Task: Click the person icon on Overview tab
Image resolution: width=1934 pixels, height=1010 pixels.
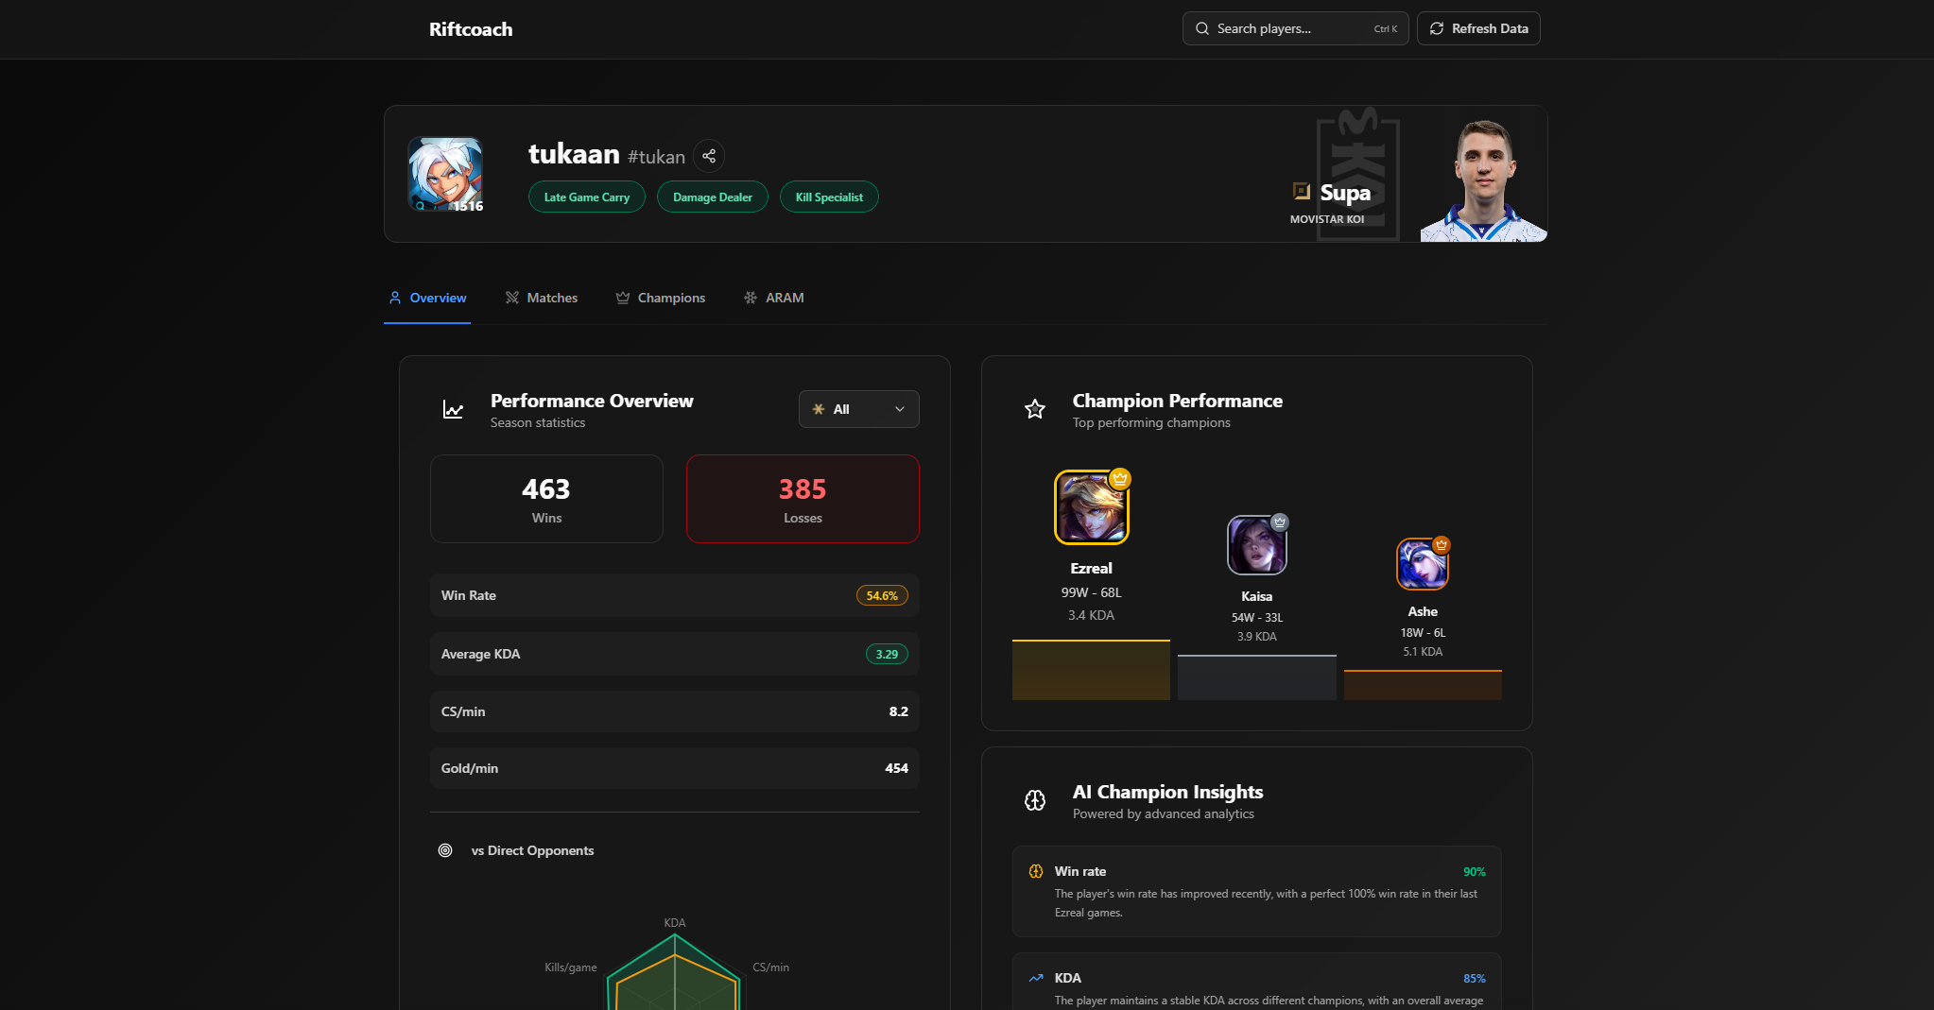Action: [x=395, y=298]
